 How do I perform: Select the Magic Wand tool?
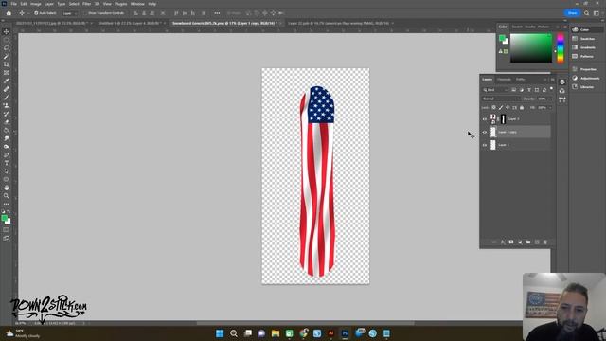[x=7, y=57]
